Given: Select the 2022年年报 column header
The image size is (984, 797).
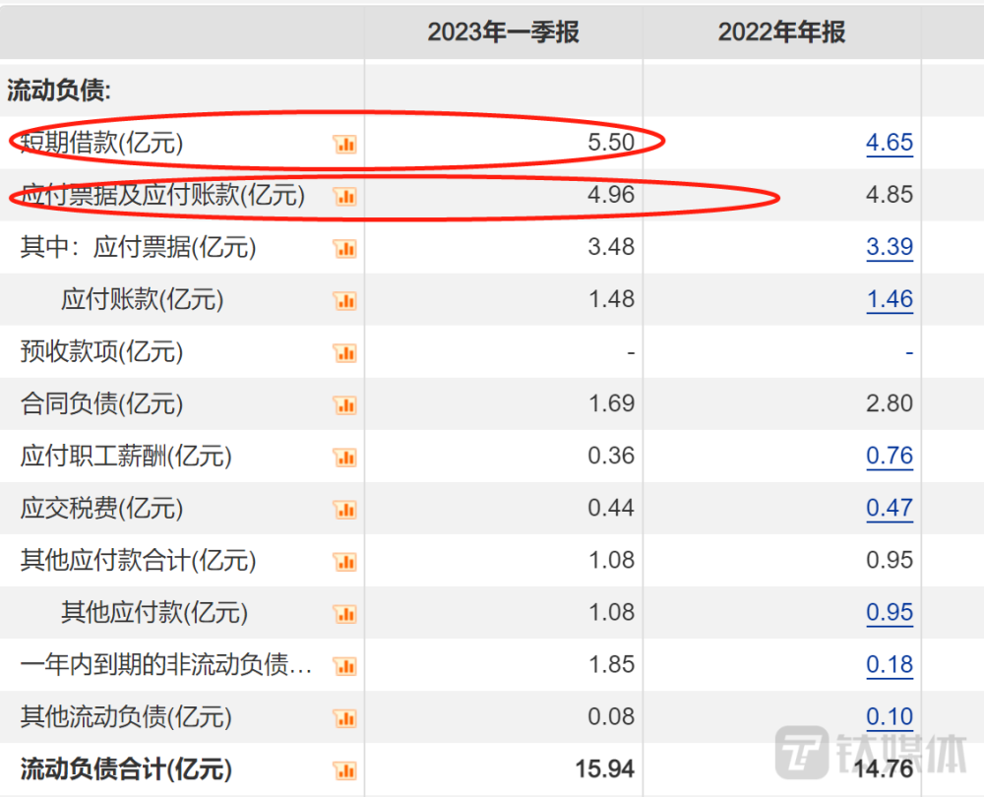Looking at the screenshot, I should [x=782, y=32].
